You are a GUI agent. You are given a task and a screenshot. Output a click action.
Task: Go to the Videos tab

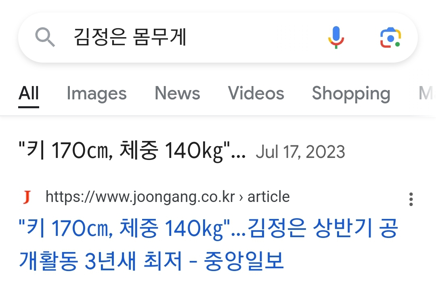(x=256, y=94)
